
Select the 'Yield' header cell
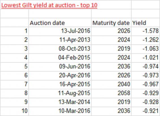(146, 23)
